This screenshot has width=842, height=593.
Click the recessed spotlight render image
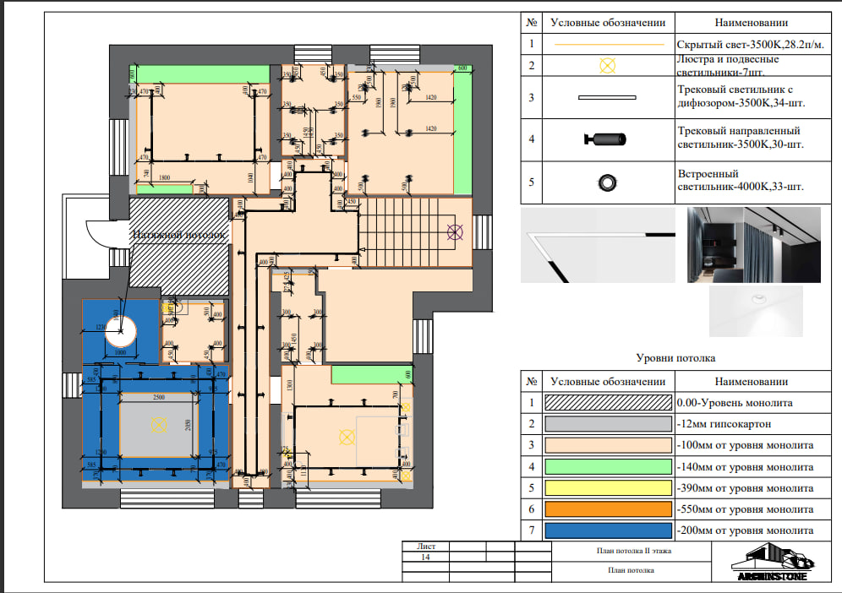point(756,311)
